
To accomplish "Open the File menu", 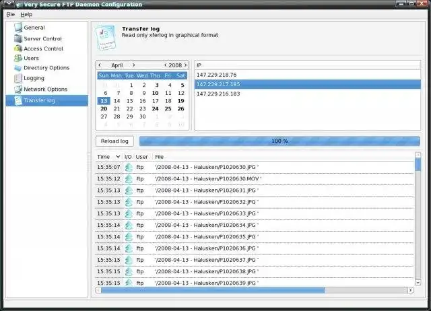I will pos(11,14).
